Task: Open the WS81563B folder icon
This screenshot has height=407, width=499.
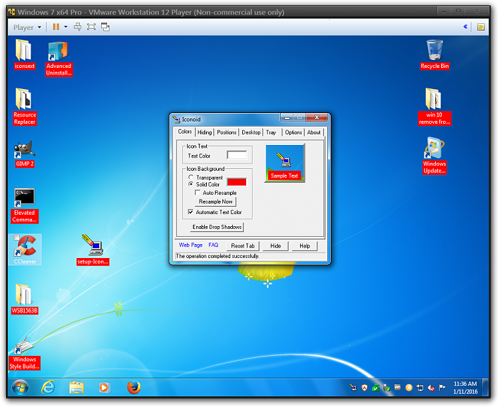Action: click(x=25, y=299)
